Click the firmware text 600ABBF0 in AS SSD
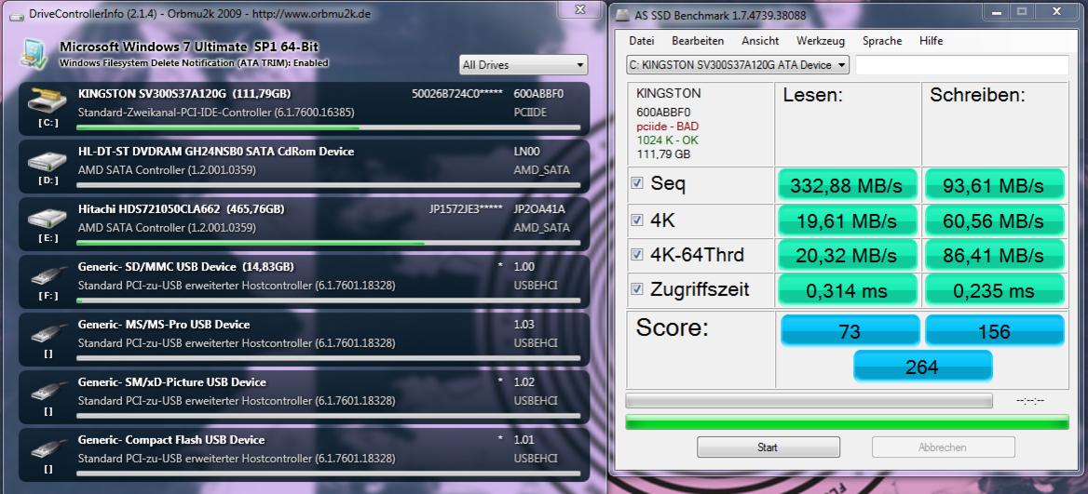Screen dimensions: 1088x494 [x=663, y=112]
